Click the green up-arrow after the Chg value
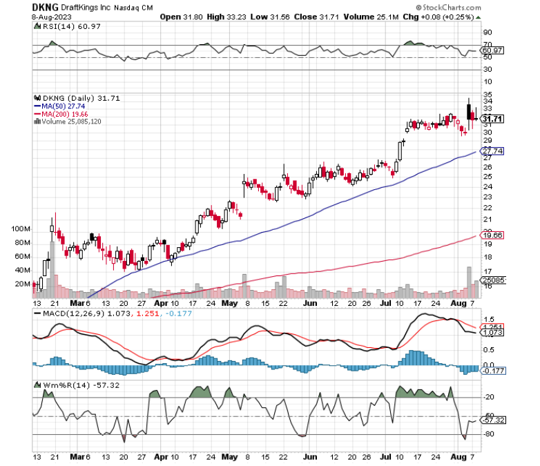 tap(479, 17)
